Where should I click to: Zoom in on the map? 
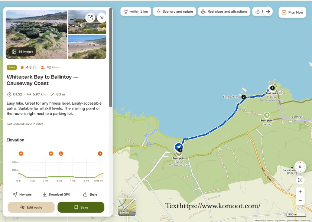tap(300, 192)
